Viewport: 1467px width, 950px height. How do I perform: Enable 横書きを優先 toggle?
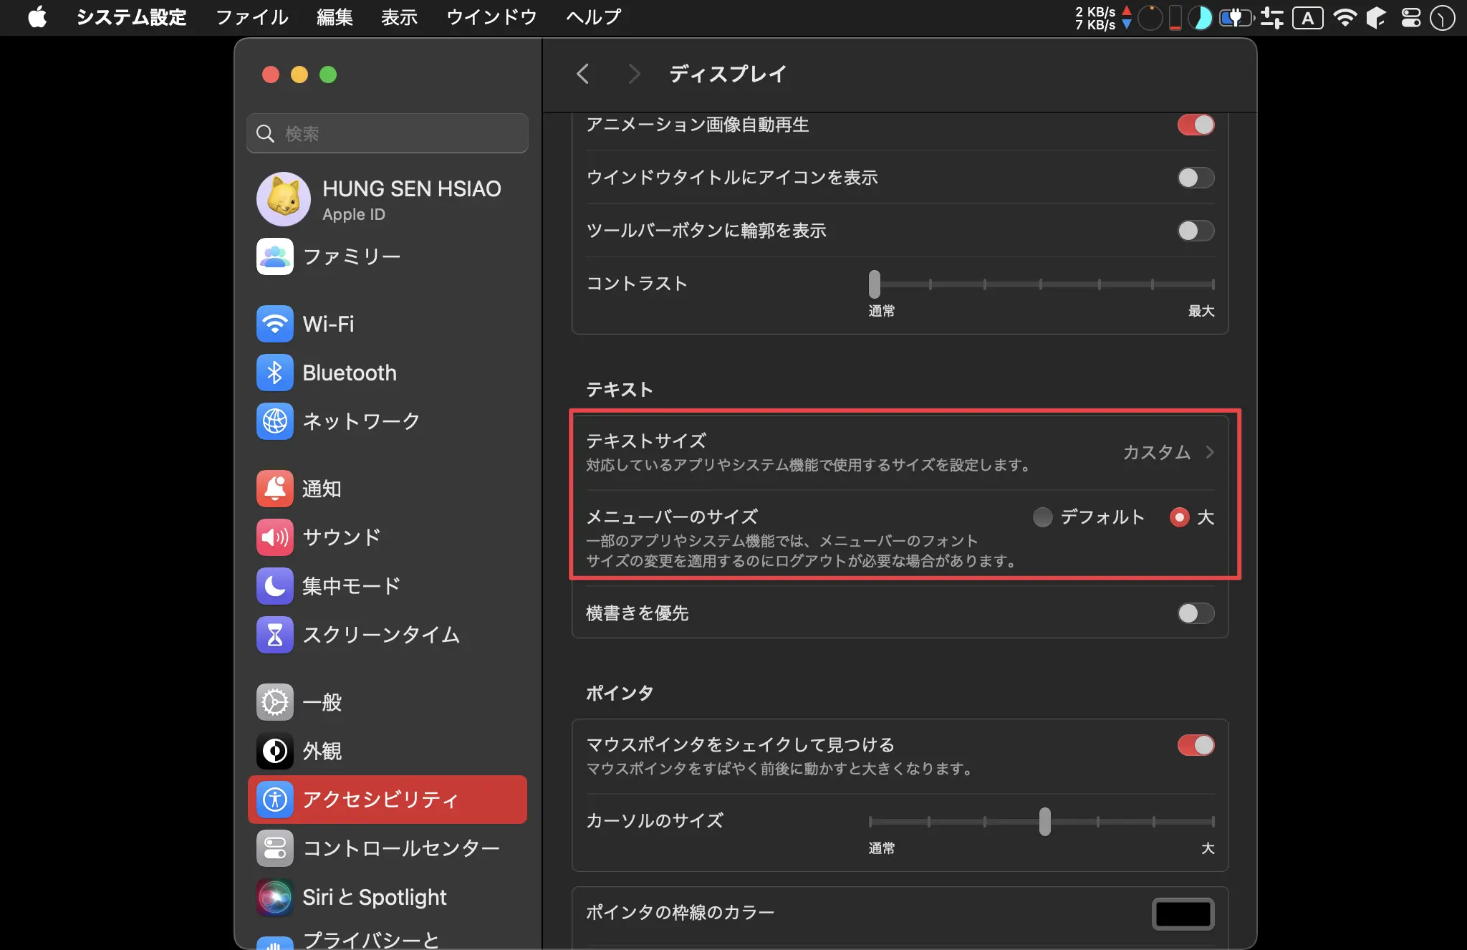(1196, 613)
